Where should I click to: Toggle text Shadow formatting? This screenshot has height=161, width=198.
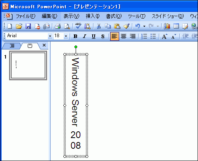pyautogui.click(x=103, y=36)
